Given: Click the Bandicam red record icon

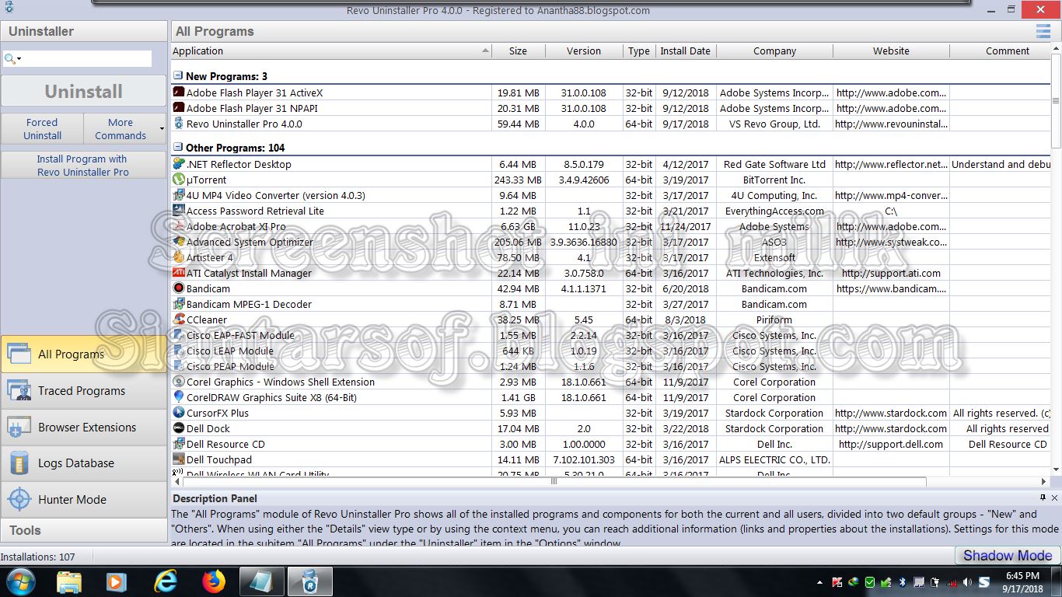Looking at the screenshot, I should pyautogui.click(x=179, y=288).
